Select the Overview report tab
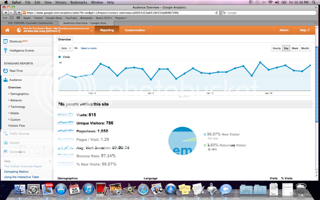The image size is (320, 200). [x=64, y=39]
